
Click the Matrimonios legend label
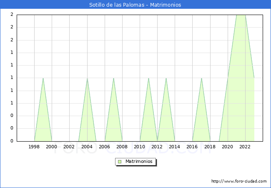click(139, 161)
